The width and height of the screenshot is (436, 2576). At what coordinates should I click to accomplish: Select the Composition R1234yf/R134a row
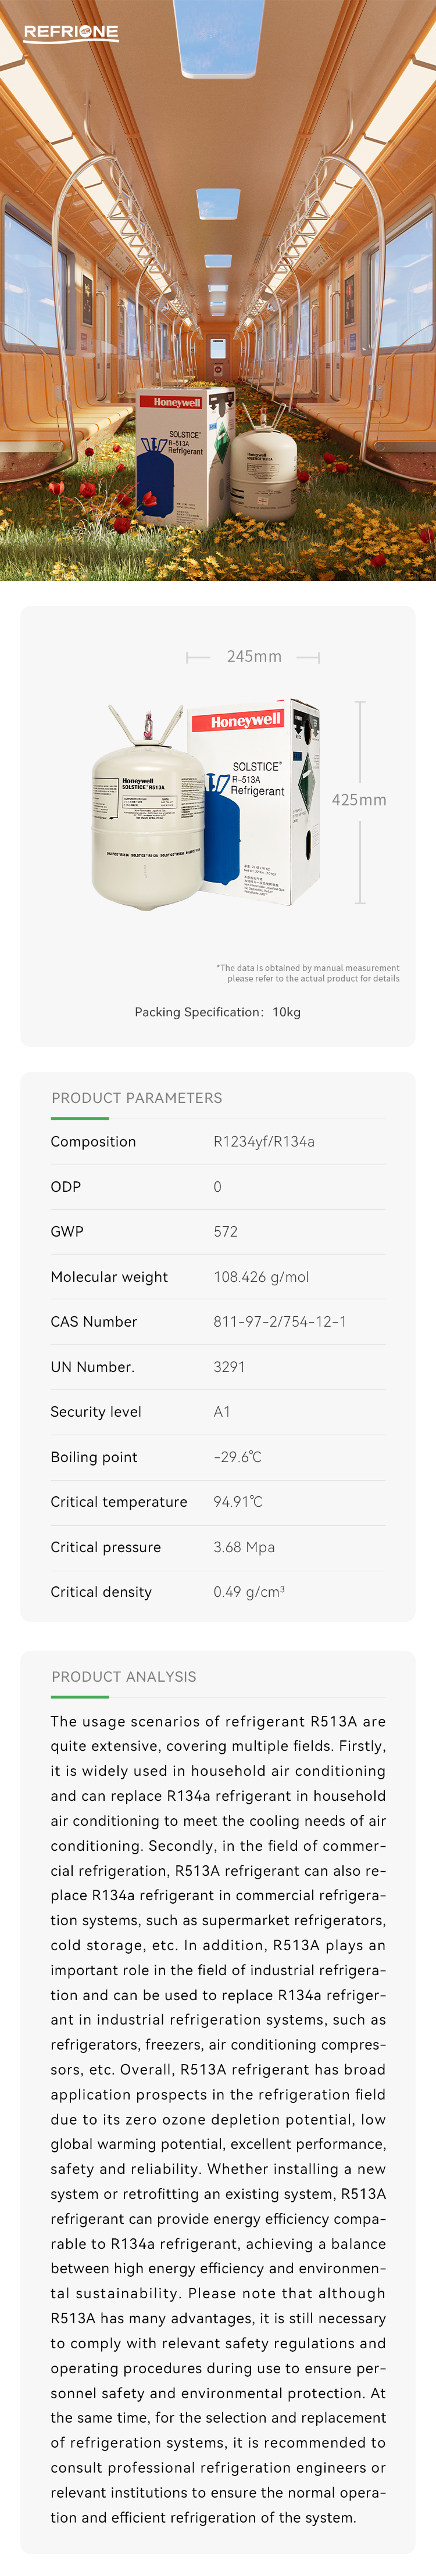click(218, 1142)
